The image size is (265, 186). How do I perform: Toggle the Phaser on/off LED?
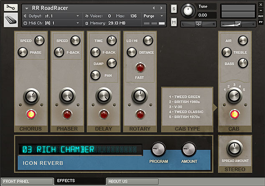[x=67, y=114]
